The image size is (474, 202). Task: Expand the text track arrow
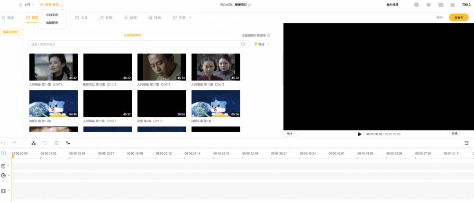point(8,166)
